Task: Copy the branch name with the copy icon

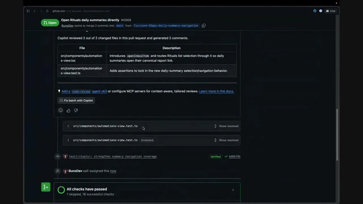Action: 204,25
